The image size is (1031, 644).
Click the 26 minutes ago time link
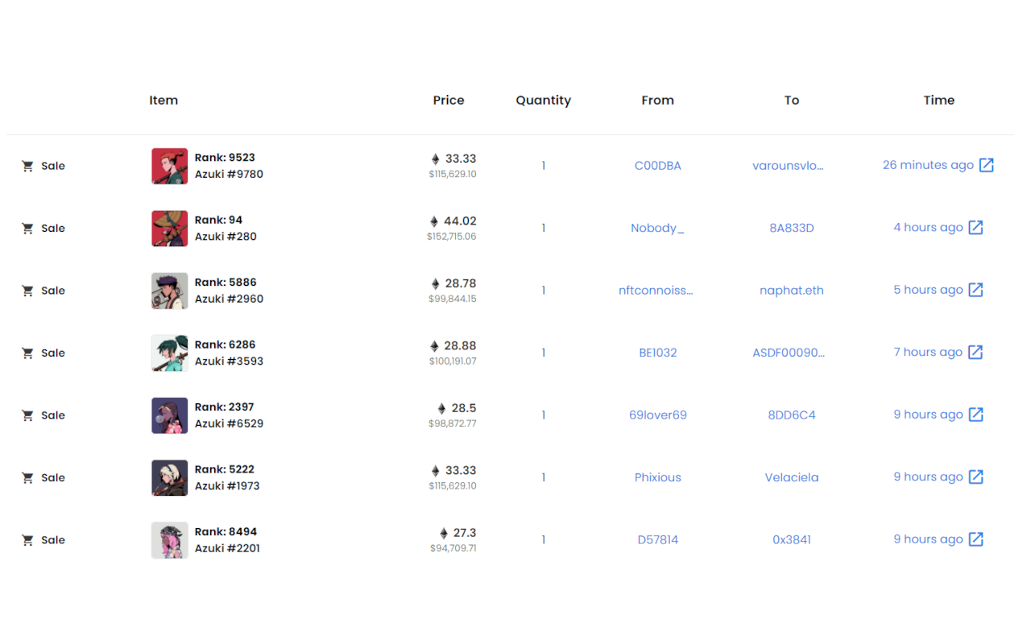pos(928,165)
